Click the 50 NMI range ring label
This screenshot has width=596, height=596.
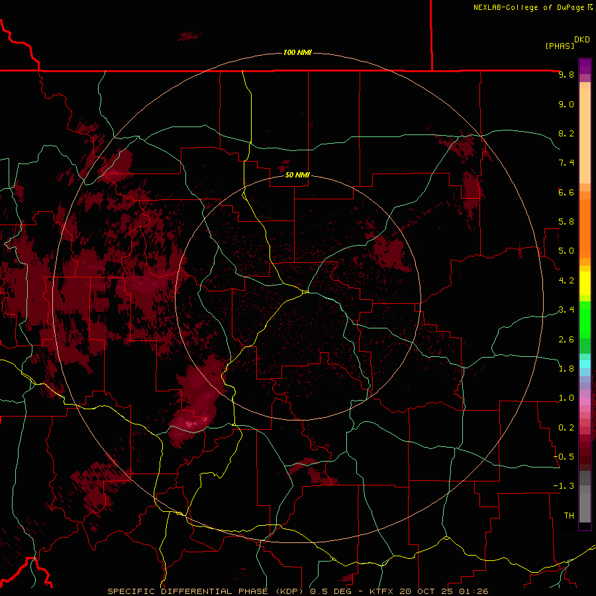[297, 175]
